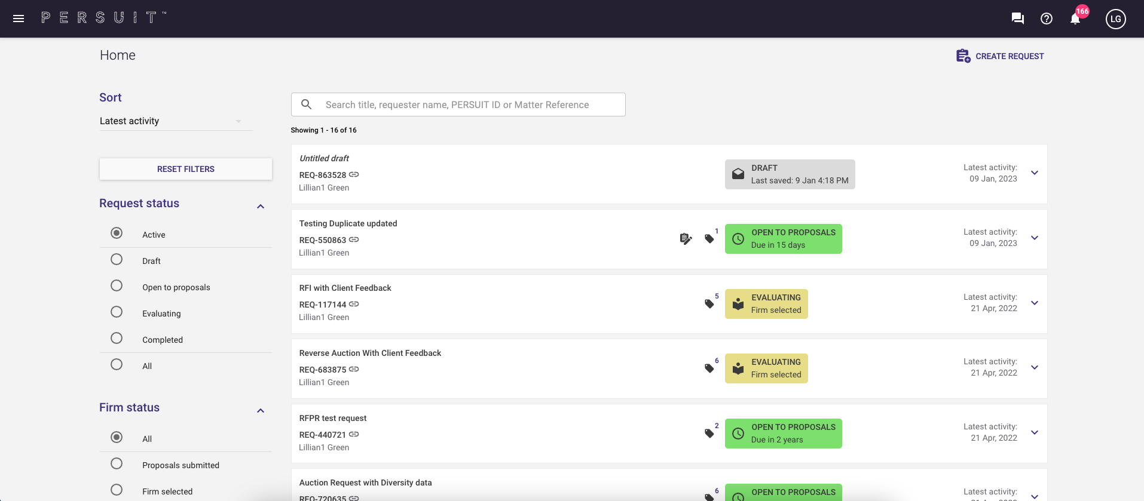This screenshot has width=1144, height=501.
Task: Copy link icon beside REQ-863528
Action: coord(354,175)
